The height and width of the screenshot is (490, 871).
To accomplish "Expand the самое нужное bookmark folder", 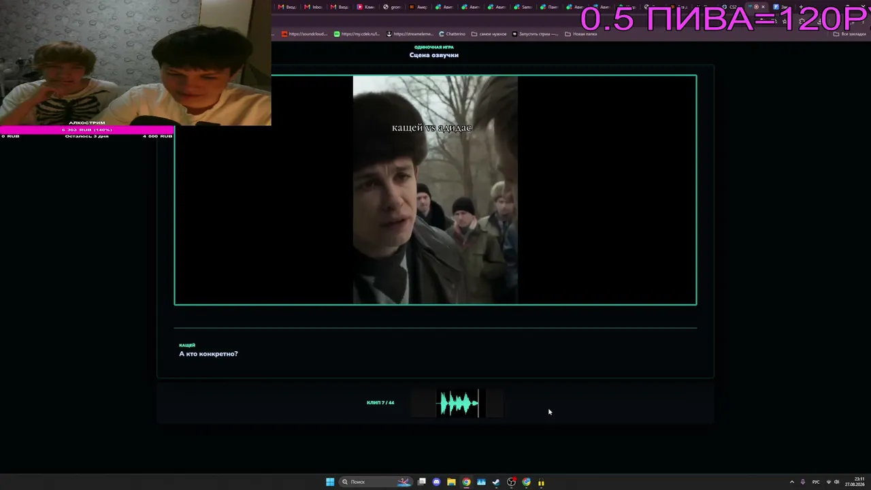I will (x=489, y=34).
